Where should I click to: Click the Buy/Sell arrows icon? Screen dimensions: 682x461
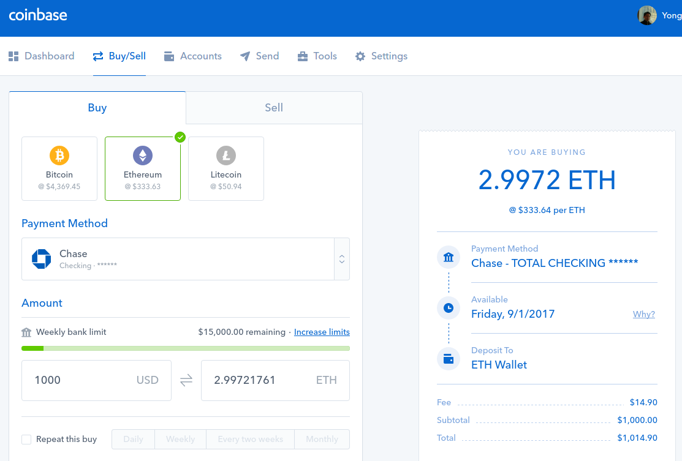pos(98,56)
